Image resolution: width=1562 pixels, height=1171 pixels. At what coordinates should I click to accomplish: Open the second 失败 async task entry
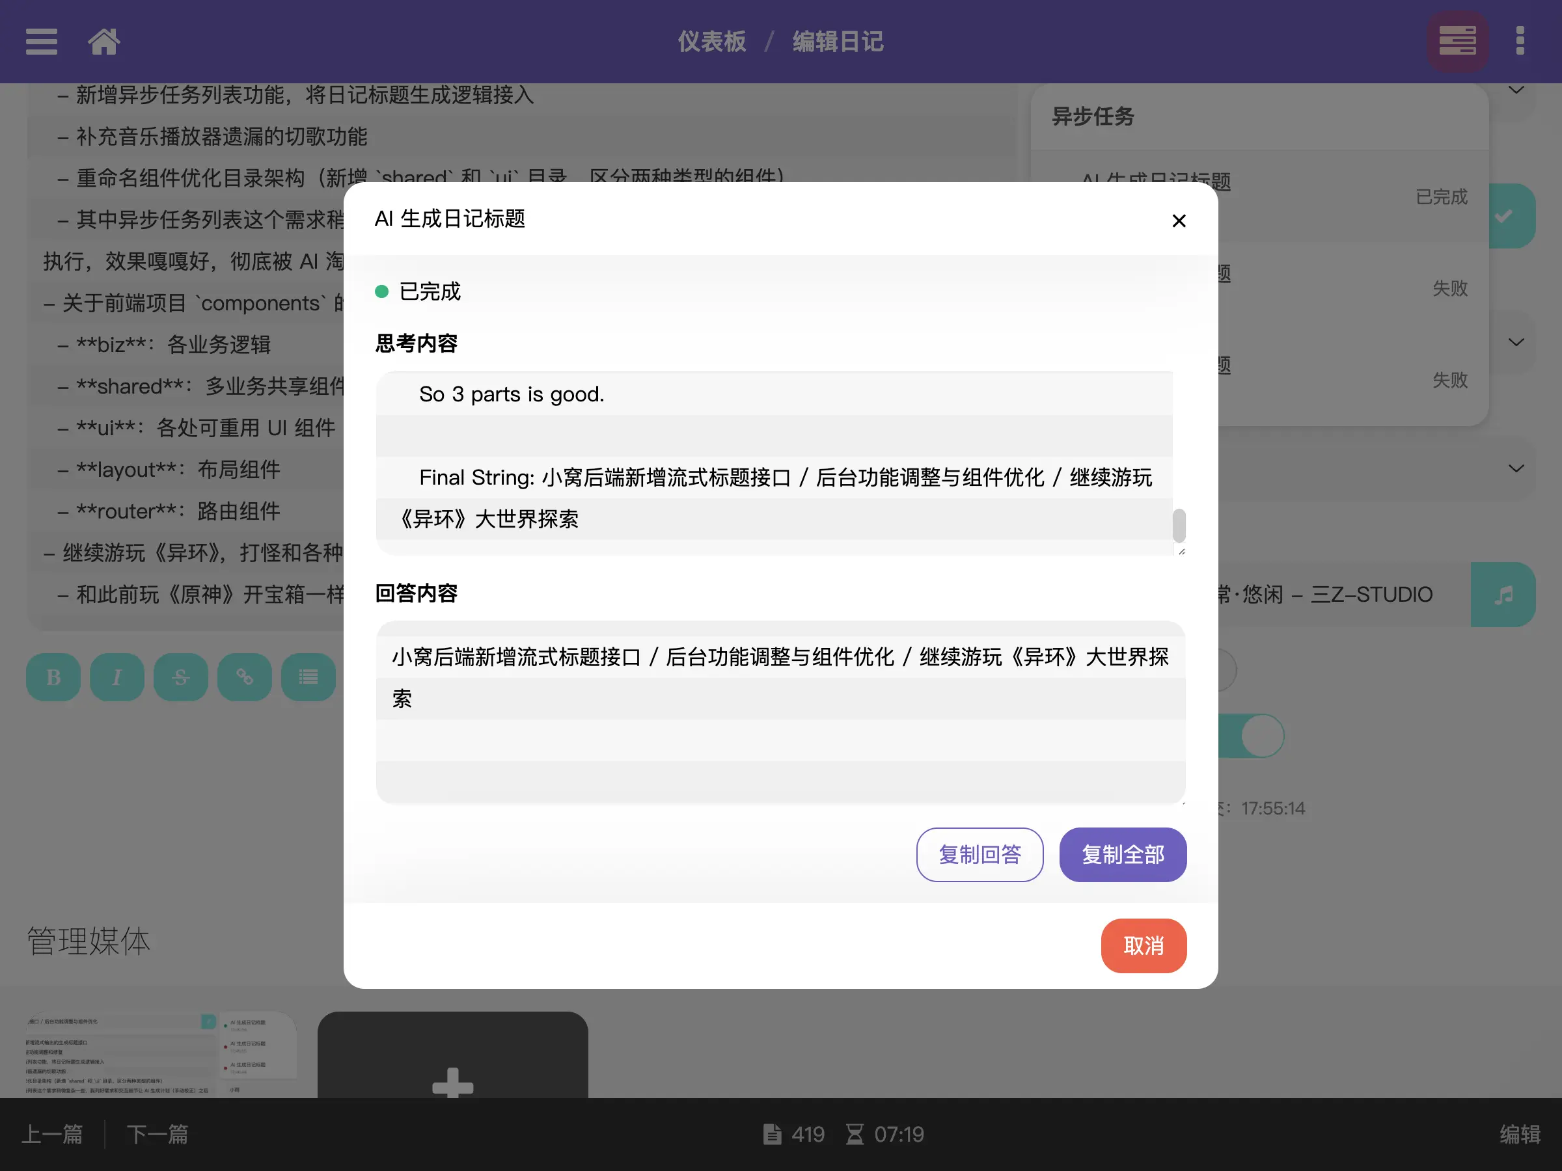(x=1353, y=380)
